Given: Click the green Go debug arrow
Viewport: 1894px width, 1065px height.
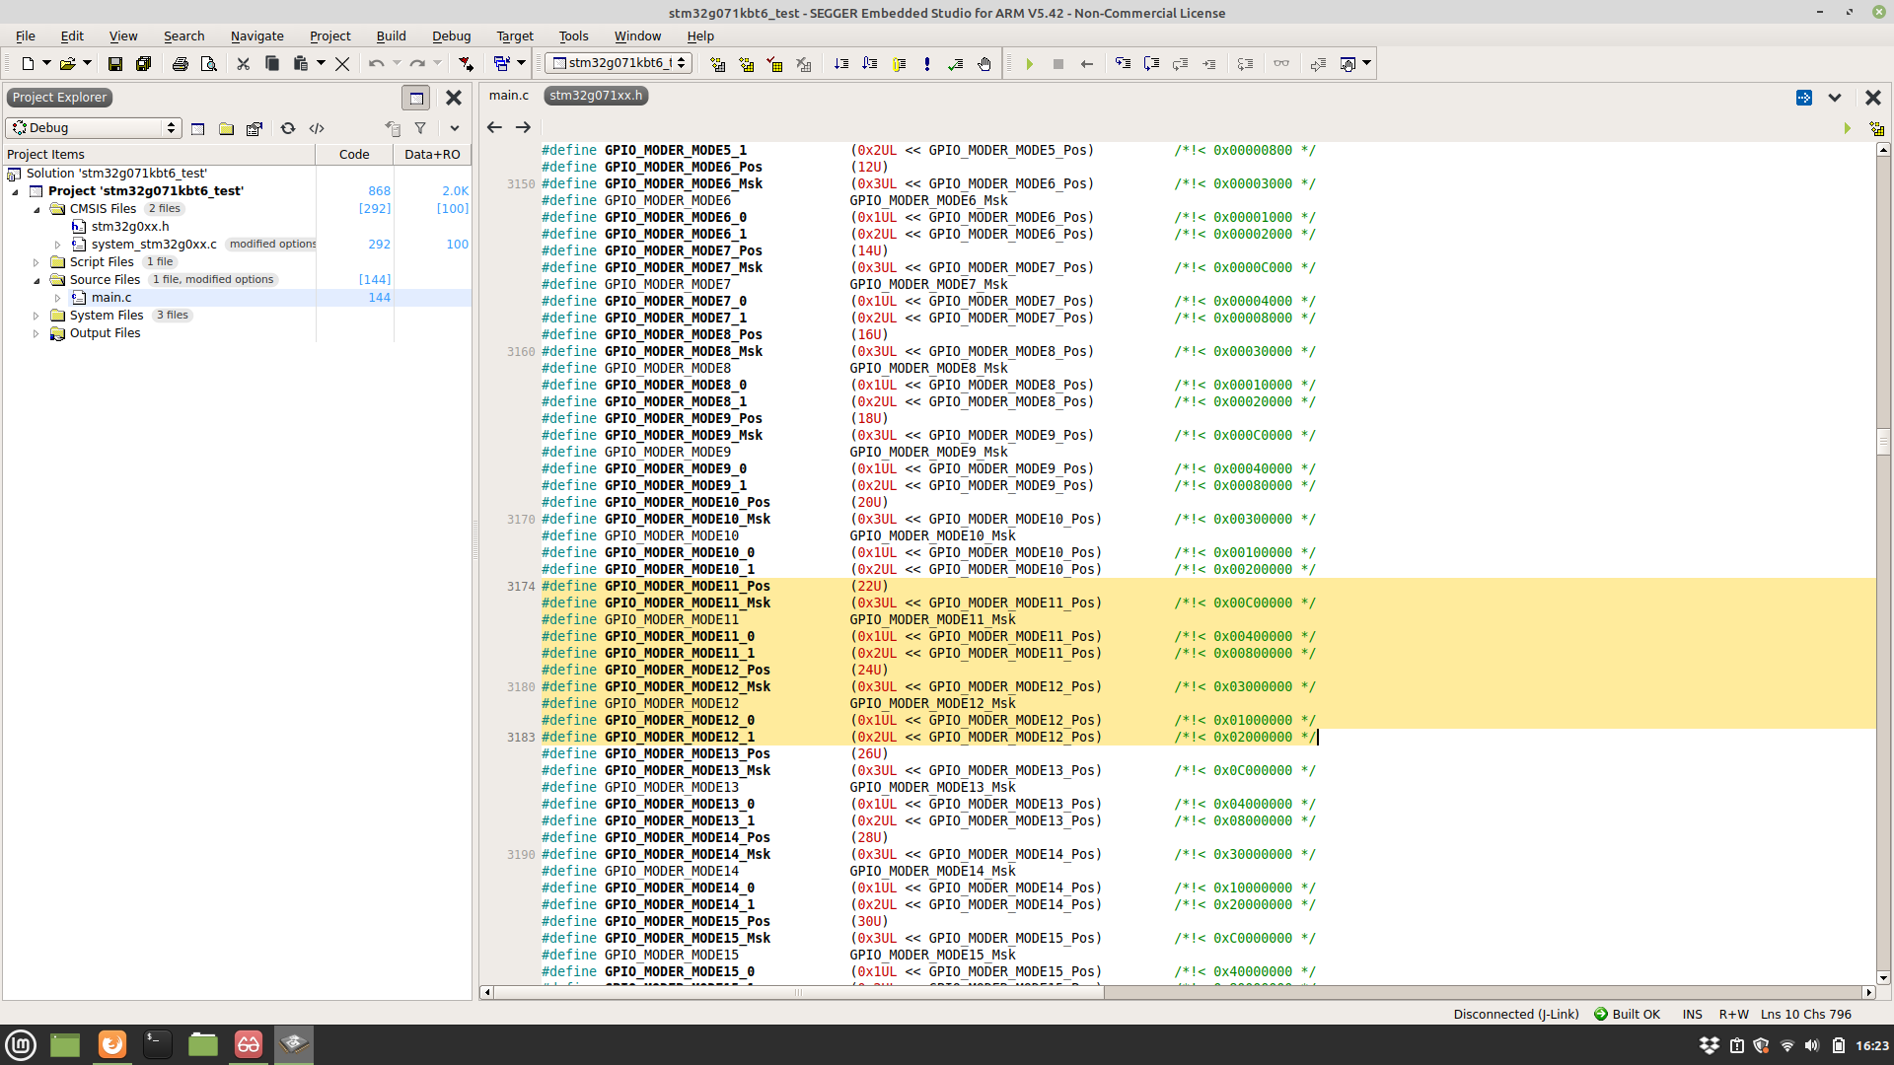Looking at the screenshot, I should pyautogui.click(x=1029, y=64).
